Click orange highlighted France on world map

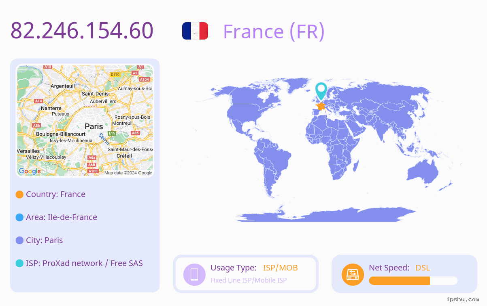pyautogui.click(x=321, y=107)
